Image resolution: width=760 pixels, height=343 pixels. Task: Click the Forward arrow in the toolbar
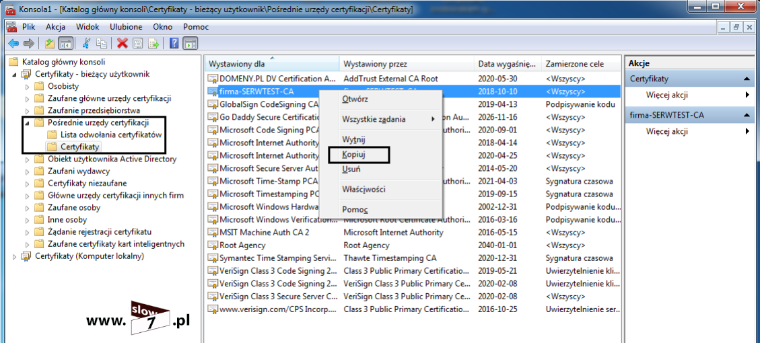click(29, 44)
